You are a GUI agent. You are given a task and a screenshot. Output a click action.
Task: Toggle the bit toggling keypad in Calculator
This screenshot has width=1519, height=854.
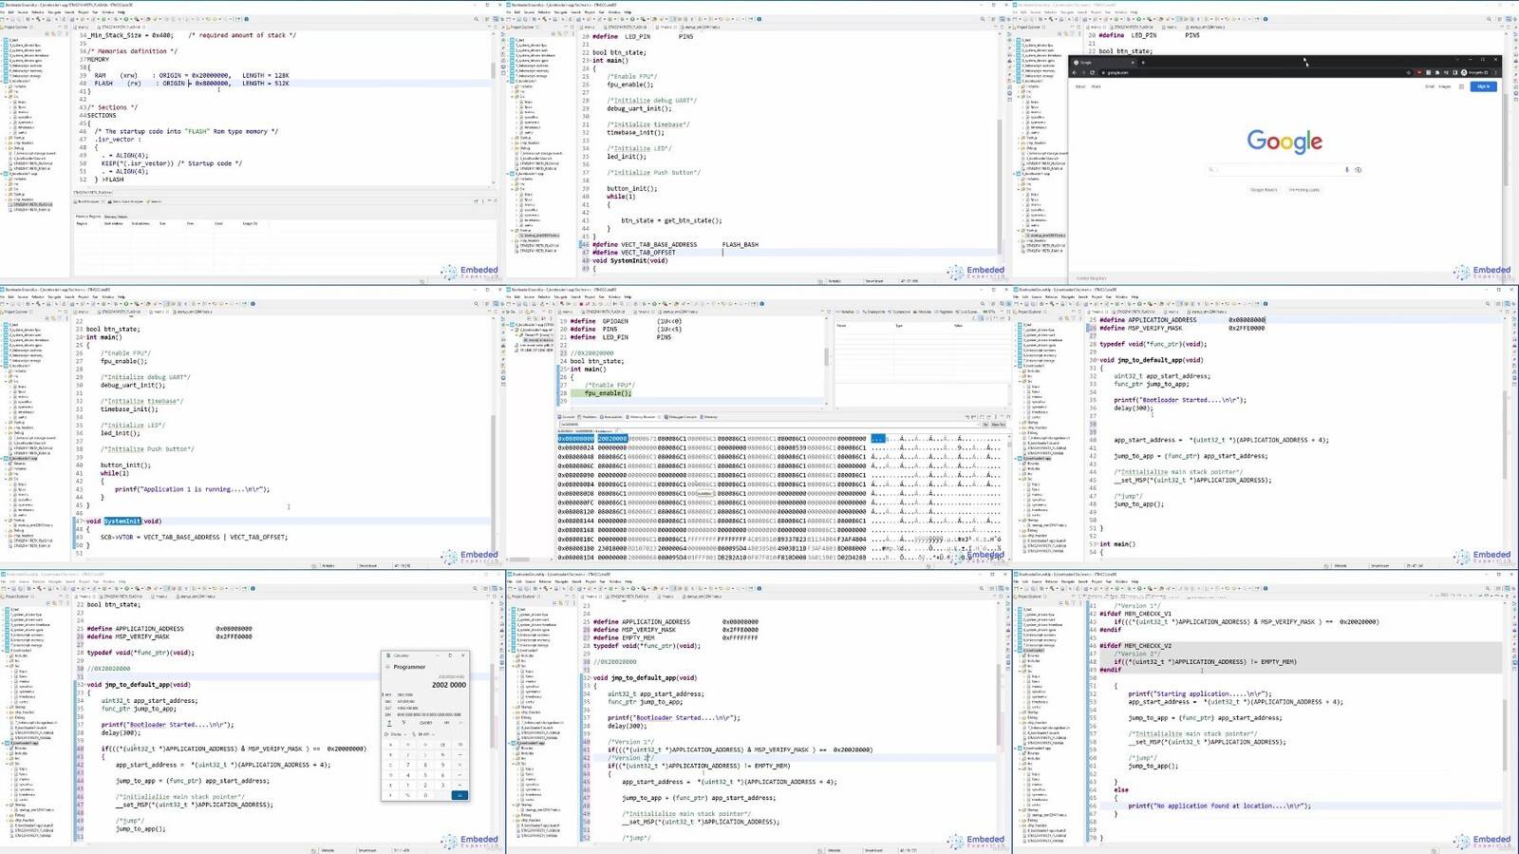click(x=403, y=723)
